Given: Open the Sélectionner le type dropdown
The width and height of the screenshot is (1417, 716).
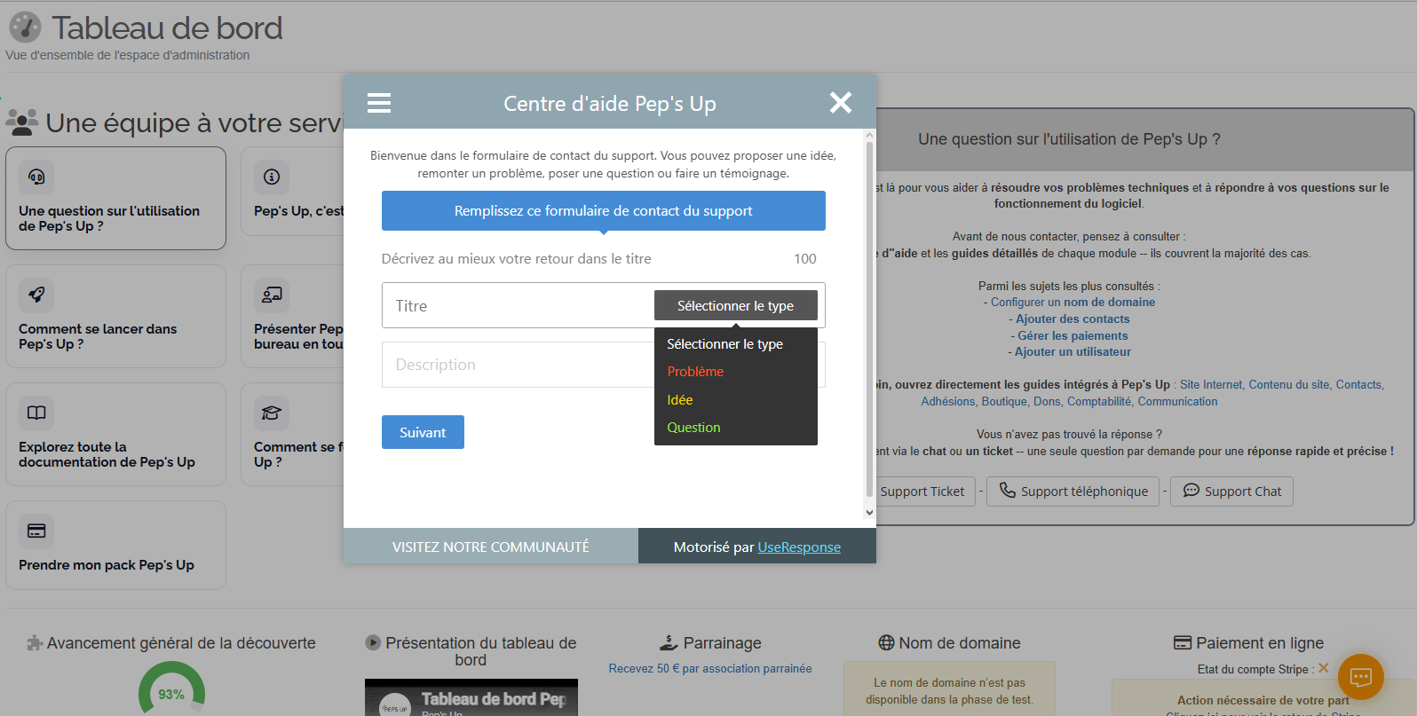Looking at the screenshot, I should point(735,305).
